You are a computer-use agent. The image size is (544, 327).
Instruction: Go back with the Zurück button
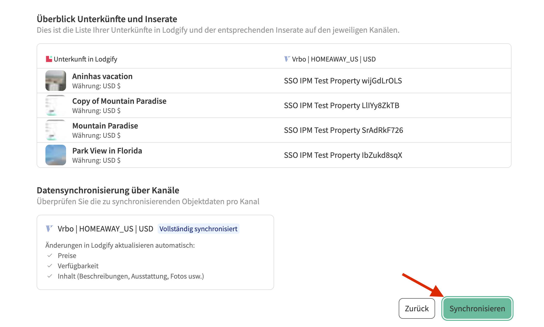(417, 308)
